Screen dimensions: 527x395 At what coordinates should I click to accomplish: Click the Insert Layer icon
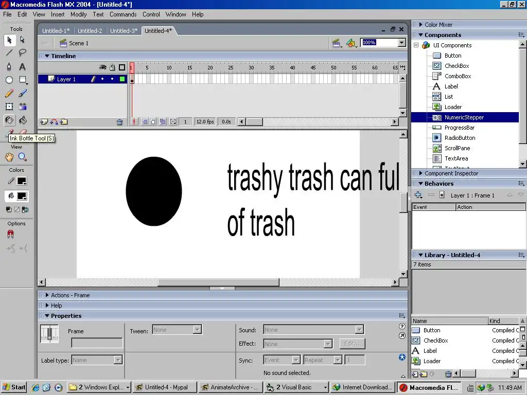click(44, 122)
